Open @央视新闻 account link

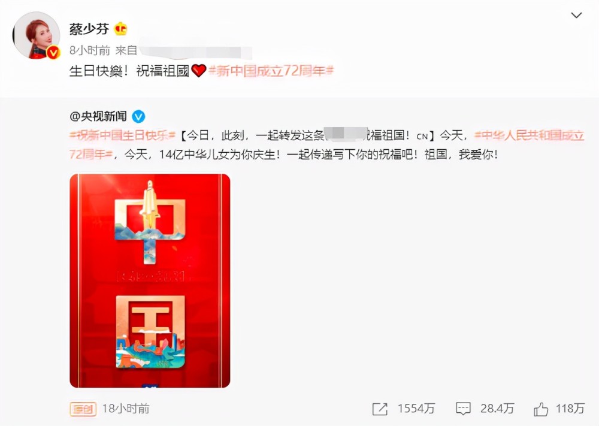tap(98, 116)
